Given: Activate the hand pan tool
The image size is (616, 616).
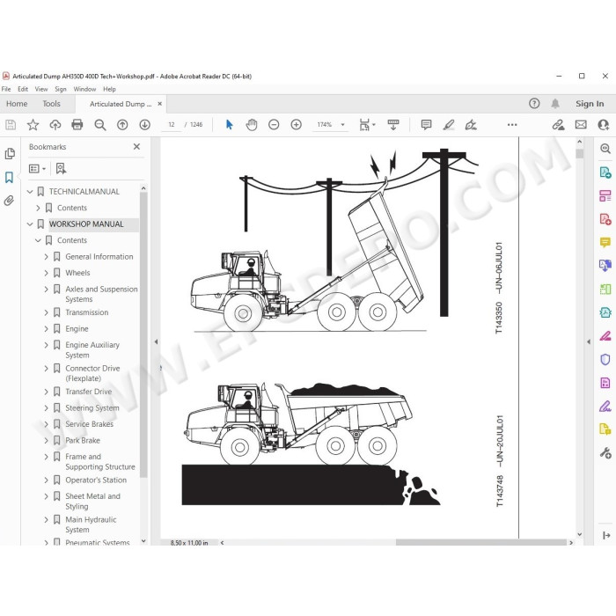Looking at the screenshot, I should pos(252,125).
